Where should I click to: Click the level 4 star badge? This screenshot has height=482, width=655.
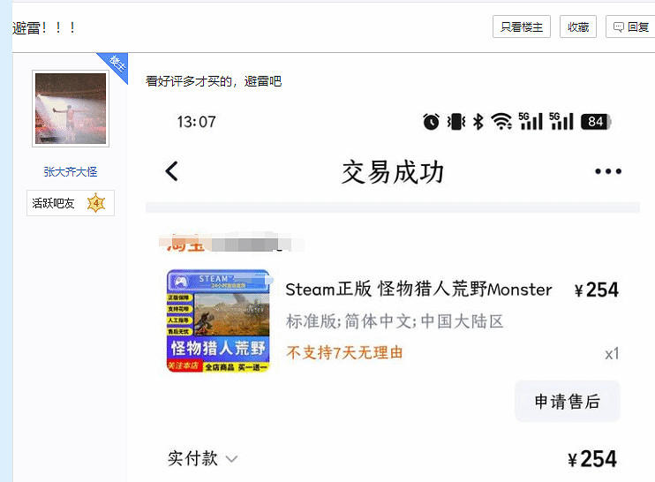(x=96, y=203)
